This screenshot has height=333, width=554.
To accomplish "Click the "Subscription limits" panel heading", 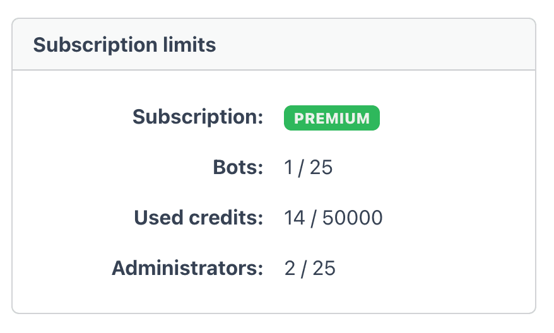I will (124, 45).
